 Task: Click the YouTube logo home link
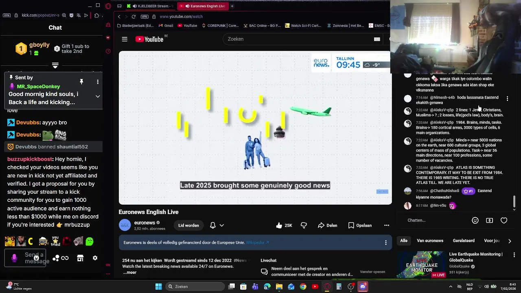point(149,39)
